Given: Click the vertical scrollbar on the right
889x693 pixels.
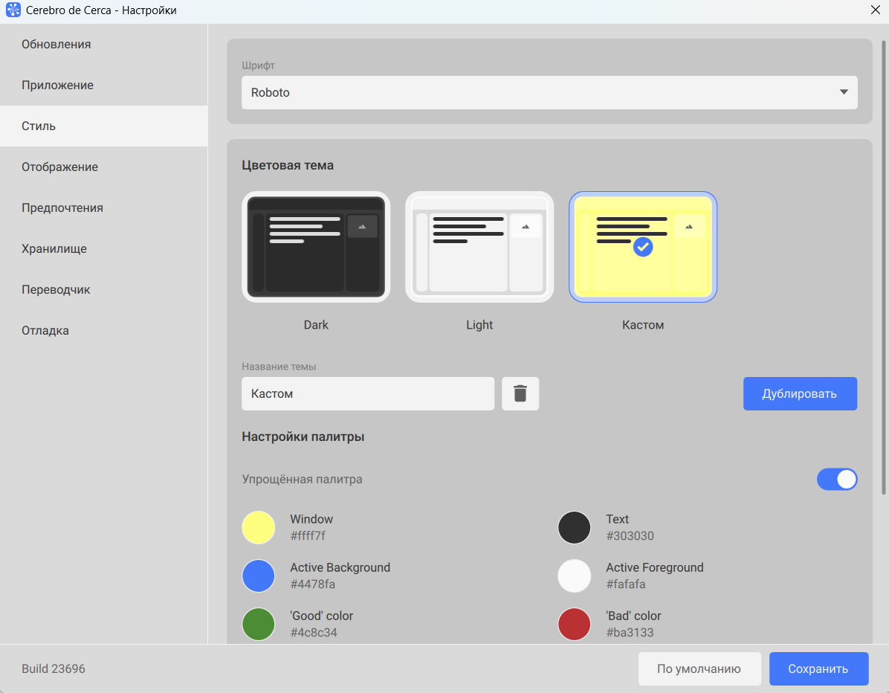Looking at the screenshot, I should pyautogui.click(x=883, y=268).
